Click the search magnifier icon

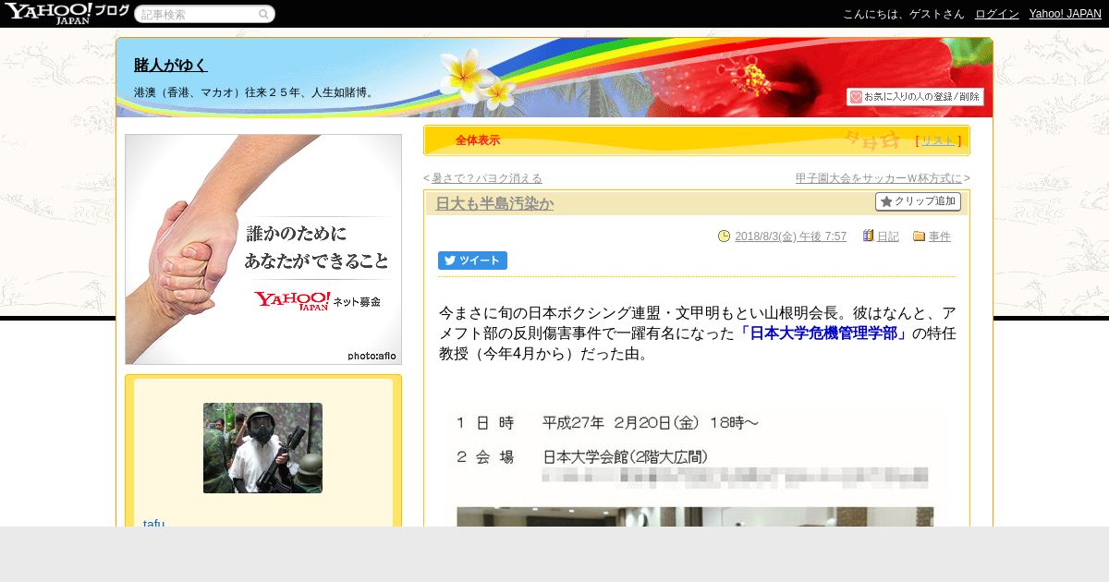(263, 14)
